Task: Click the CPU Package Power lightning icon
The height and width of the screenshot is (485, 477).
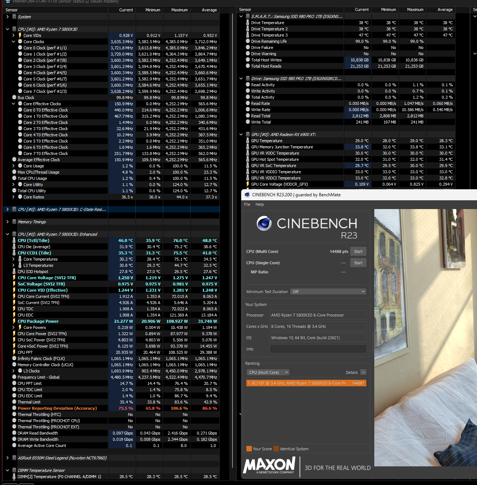Action: 14,321
